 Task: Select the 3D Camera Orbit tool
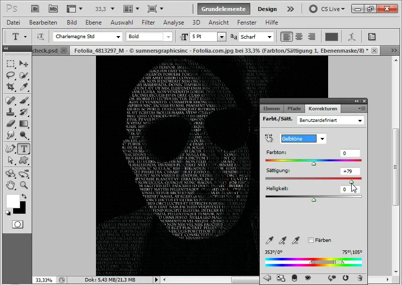click(24, 174)
